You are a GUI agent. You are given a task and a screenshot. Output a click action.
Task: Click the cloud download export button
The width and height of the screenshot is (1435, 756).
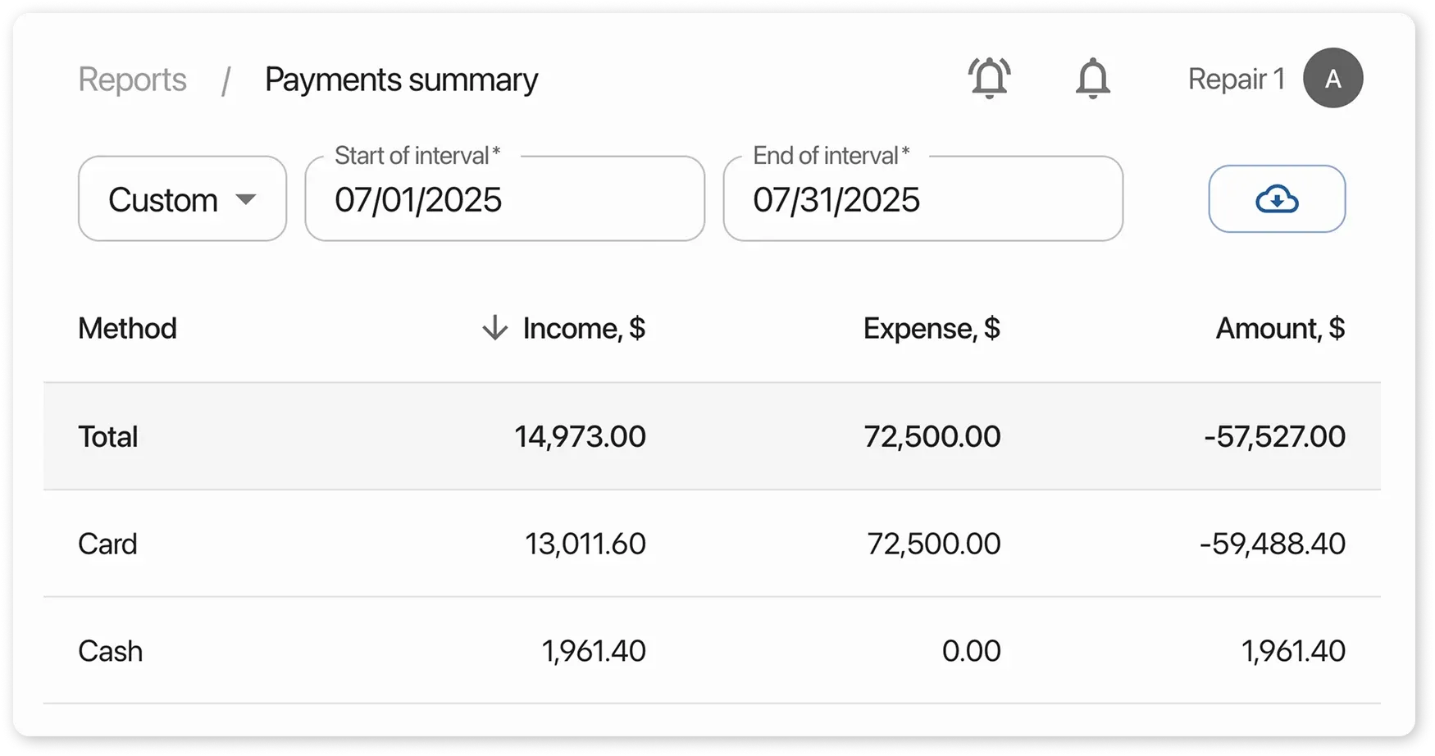click(x=1276, y=199)
